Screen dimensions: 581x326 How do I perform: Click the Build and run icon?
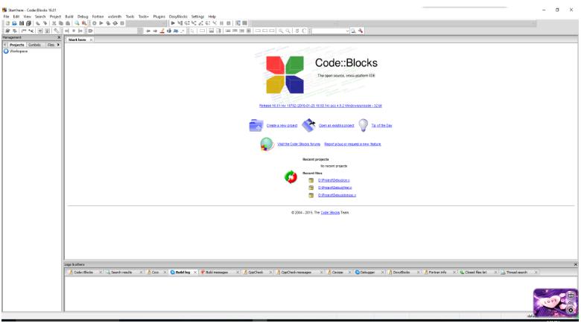[108, 23]
